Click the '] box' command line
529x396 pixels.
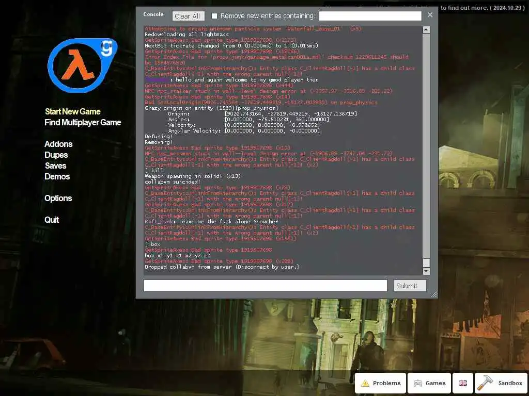152,244
